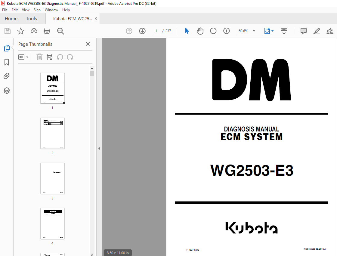Close the Page Thumbnails panel
Screen dimensions: 337x256
88,44
